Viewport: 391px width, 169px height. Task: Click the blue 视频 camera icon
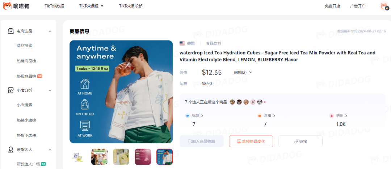(188, 116)
